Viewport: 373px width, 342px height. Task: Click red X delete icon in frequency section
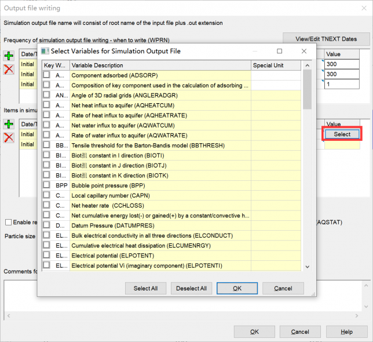pyautogui.click(x=9, y=70)
